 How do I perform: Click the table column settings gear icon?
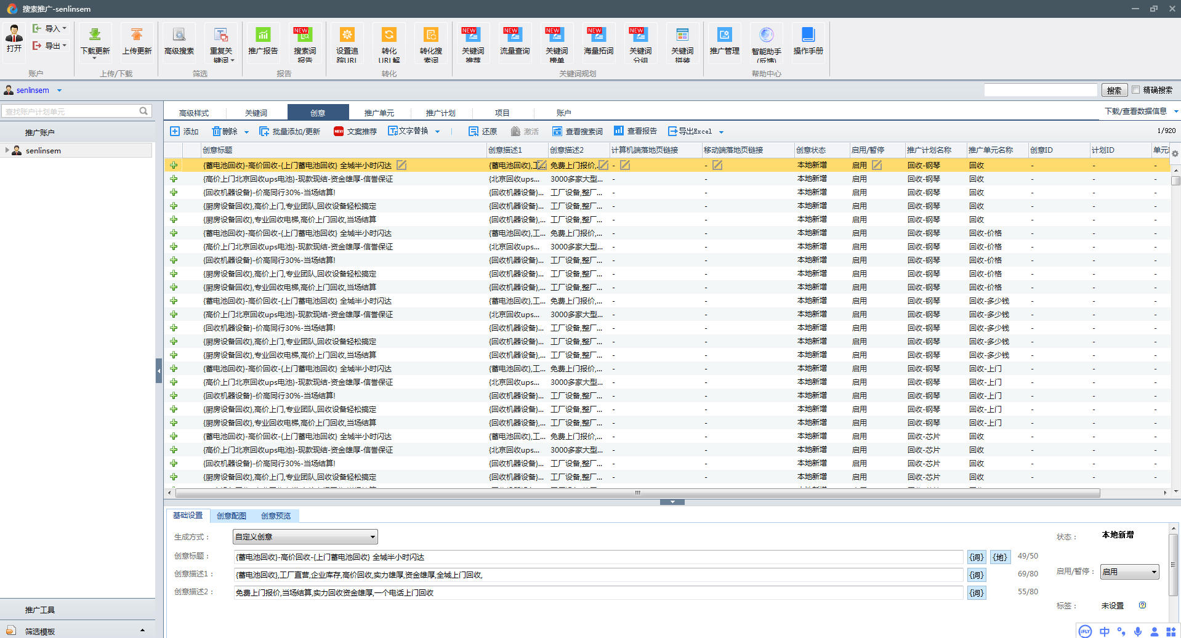click(1175, 153)
